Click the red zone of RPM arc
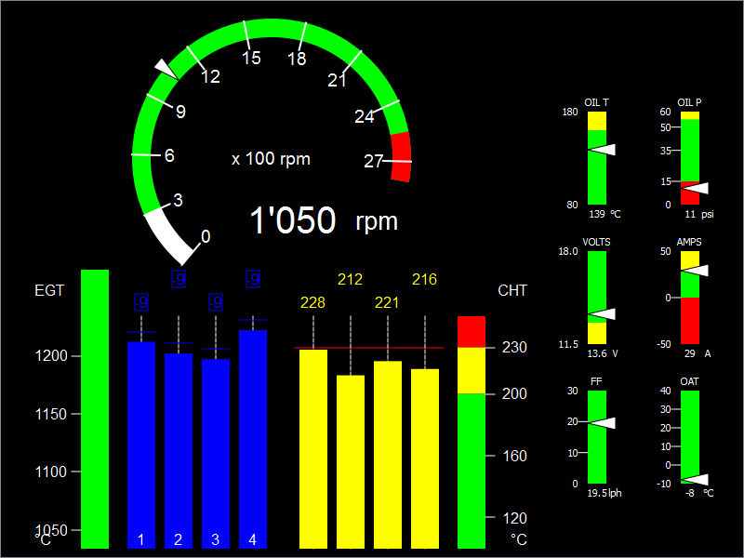The width and height of the screenshot is (744, 558). coord(401,156)
